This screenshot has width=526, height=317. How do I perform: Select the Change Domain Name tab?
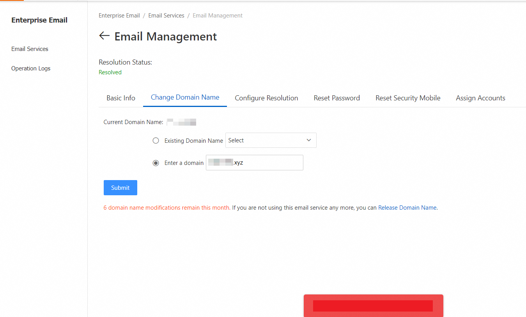click(185, 97)
